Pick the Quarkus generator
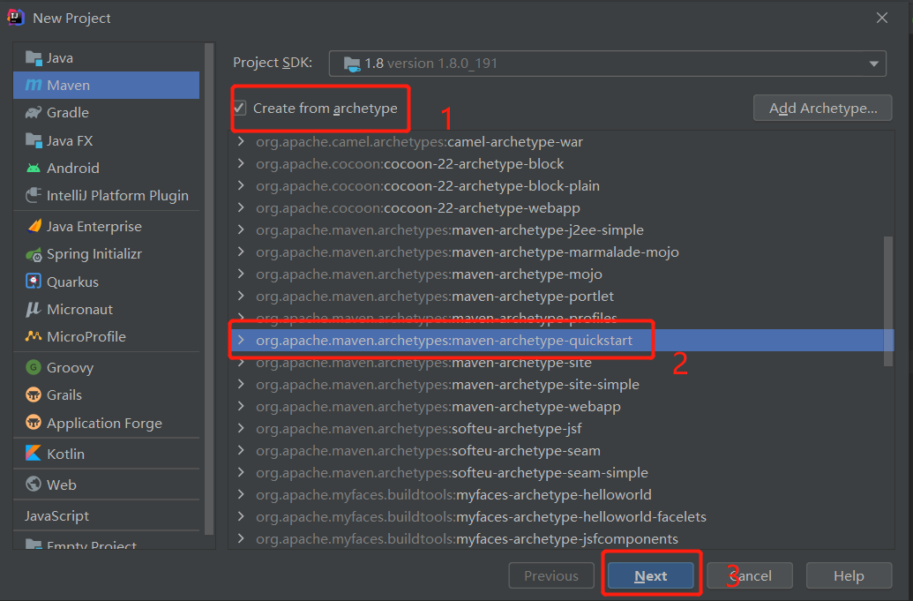Image resolution: width=913 pixels, height=601 pixels. click(107, 282)
